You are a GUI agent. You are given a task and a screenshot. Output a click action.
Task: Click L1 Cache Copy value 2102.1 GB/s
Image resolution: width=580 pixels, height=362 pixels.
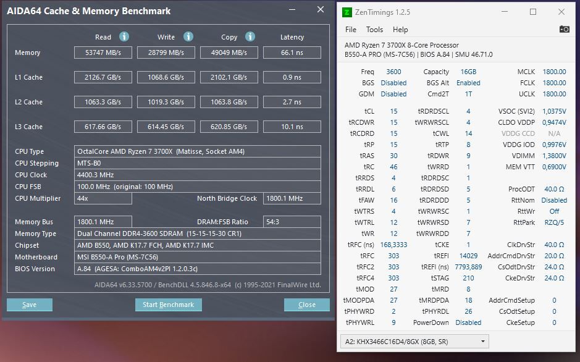click(x=229, y=77)
